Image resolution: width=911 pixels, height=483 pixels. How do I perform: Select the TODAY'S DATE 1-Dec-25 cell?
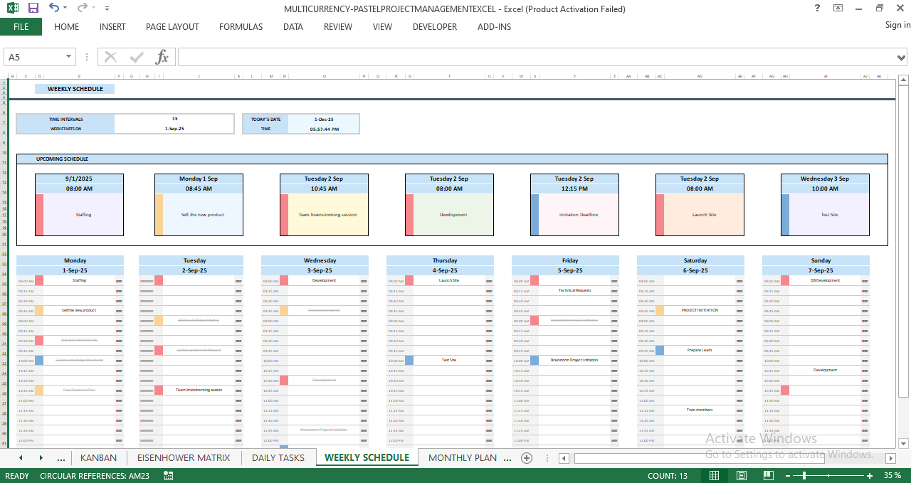coord(324,119)
